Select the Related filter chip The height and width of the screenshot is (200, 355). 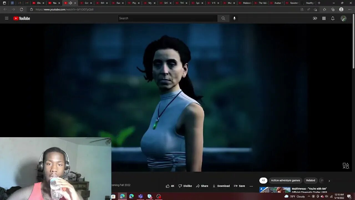pyautogui.click(x=311, y=181)
